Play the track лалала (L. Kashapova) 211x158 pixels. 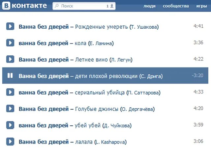[10, 141]
